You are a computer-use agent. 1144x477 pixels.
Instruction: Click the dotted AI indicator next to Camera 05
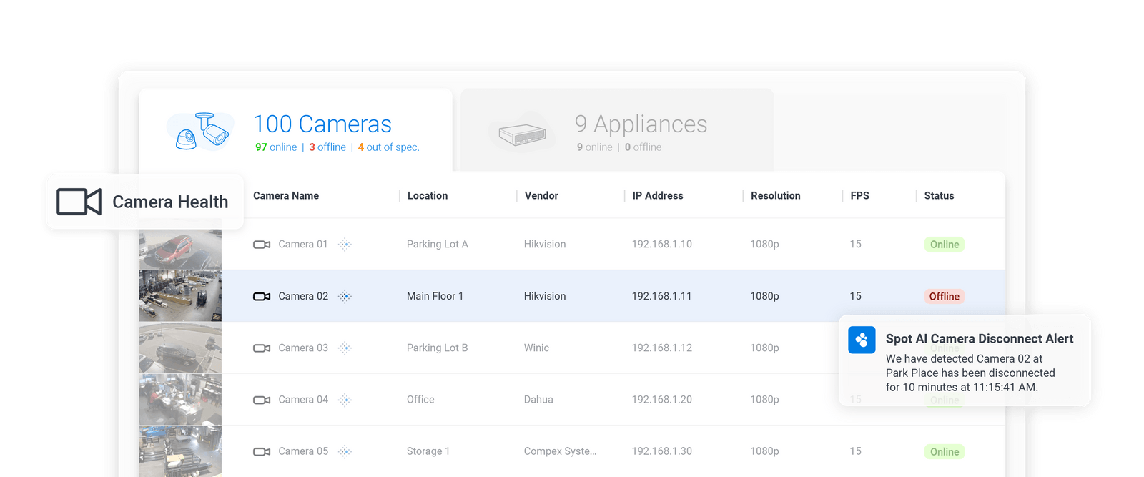pos(345,451)
